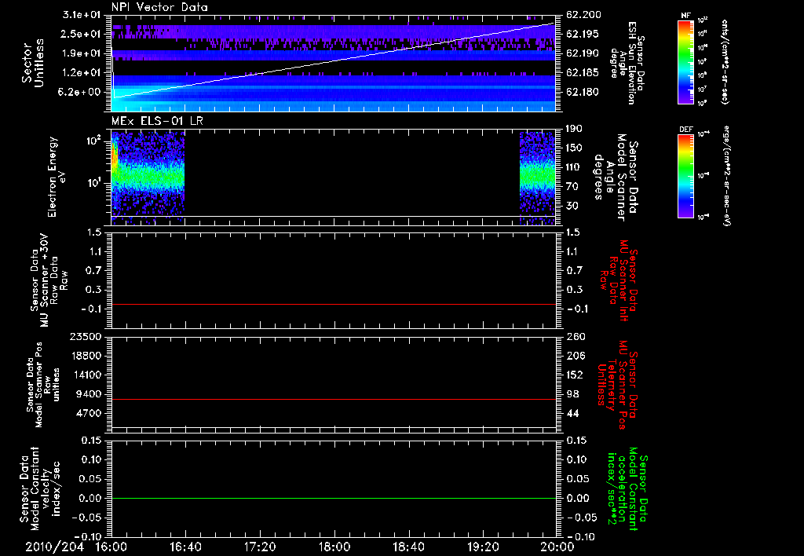Click the green constant velocity trace line
Image resolution: width=804 pixels, height=556 pixels.
point(334,498)
